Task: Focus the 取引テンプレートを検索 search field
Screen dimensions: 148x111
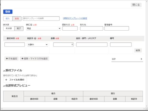Action: pos(41,18)
